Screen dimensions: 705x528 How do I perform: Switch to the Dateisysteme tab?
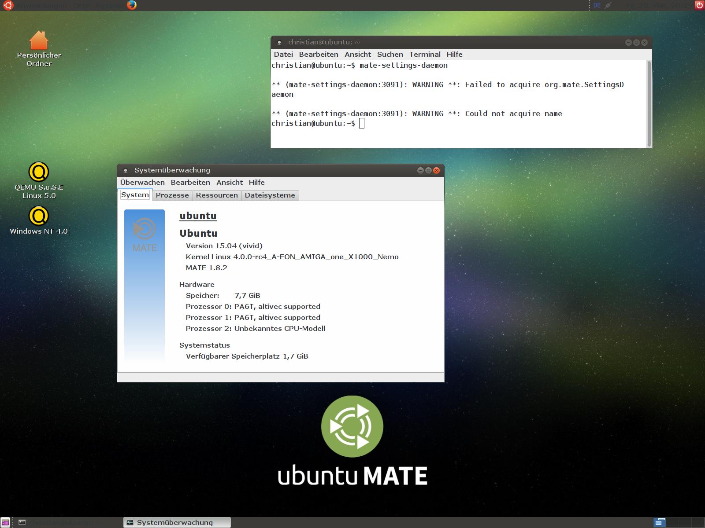point(270,195)
